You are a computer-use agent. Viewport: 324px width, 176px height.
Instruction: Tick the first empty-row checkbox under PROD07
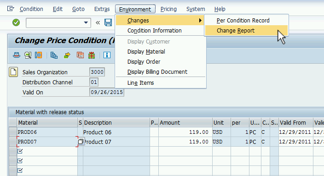(20, 151)
